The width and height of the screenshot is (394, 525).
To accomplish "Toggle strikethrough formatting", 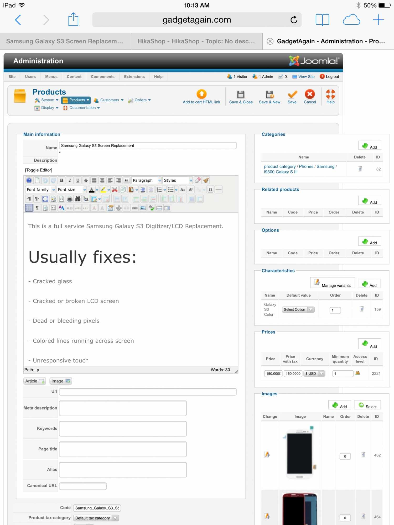I will click(x=86, y=180).
